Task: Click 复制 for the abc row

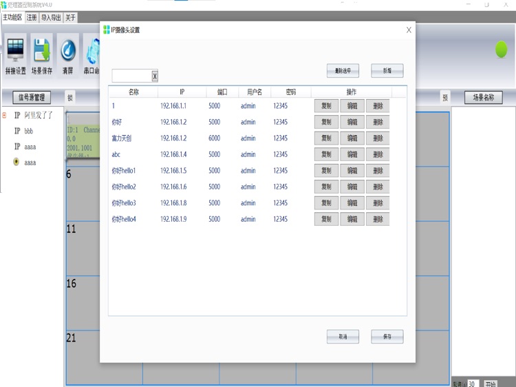Action: click(326, 154)
